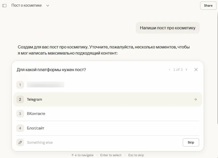Image resolution: width=218 pixels, height=158 pixels.
Task: Click the 'to navigate' hint text
Action: (x=85, y=155)
